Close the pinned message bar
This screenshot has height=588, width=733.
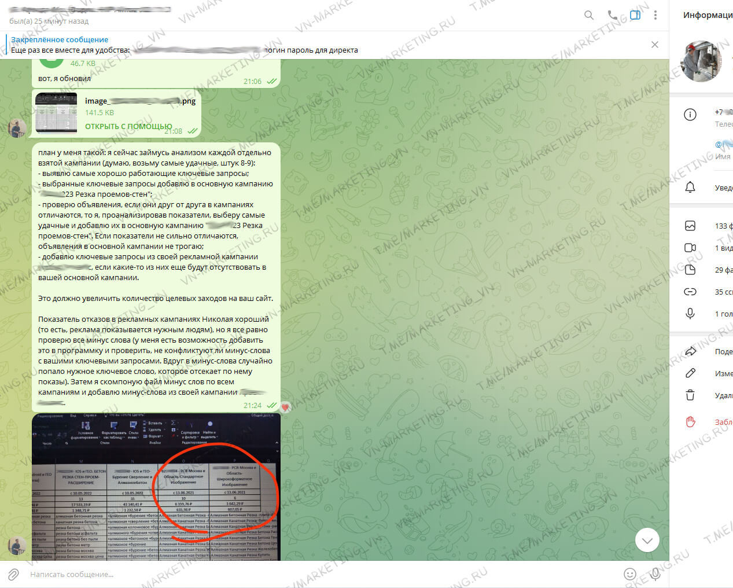pos(654,45)
